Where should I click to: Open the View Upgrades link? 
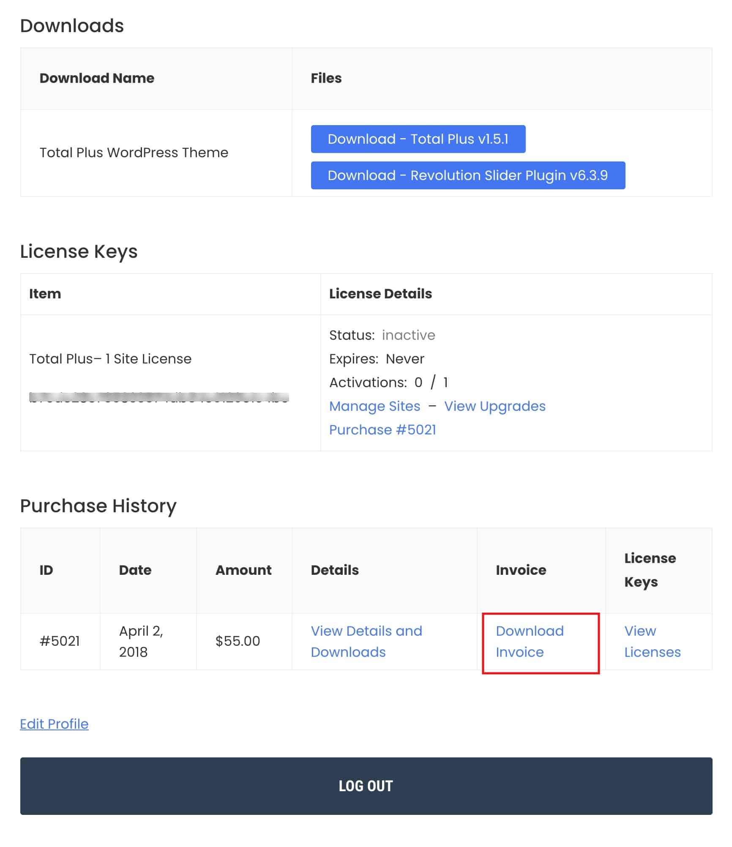(494, 406)
